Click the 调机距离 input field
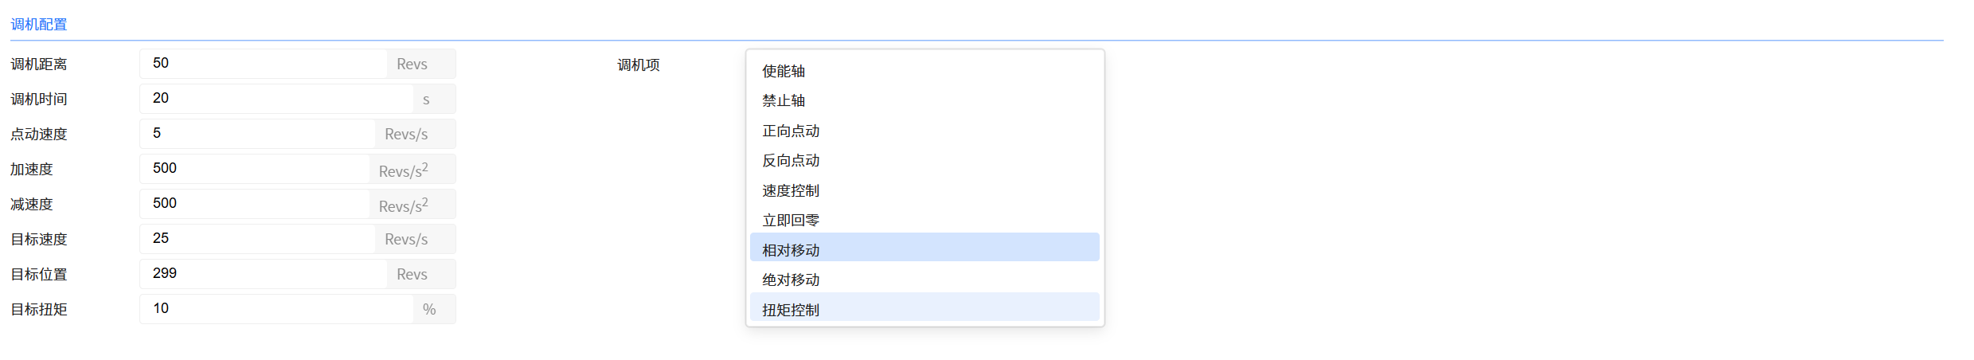Image resolution: width=1974 pixels, height=360 pixels. [263, 64]
